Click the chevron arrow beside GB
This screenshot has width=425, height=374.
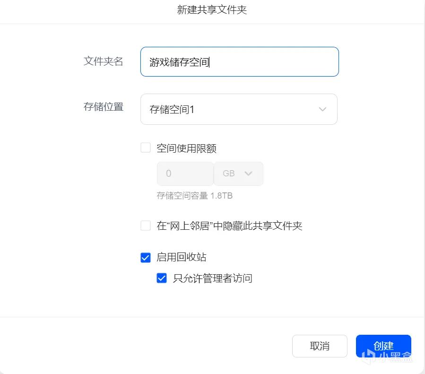pos(249,174)
